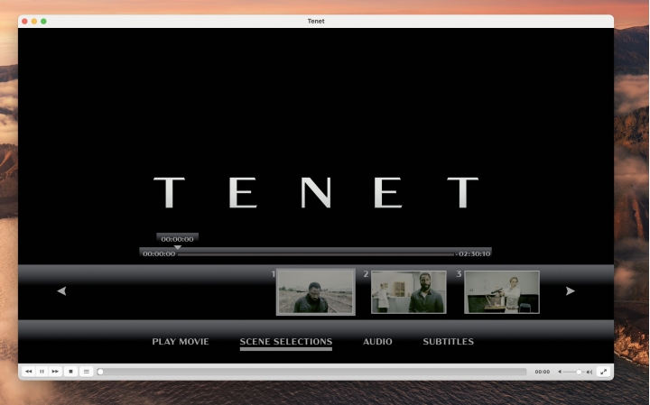
Task: Go to previous scenes with the left arrow
Action: click(61, 291)
